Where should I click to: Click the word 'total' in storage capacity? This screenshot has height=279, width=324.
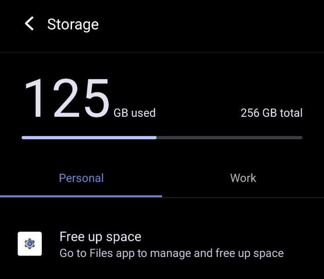290,113
